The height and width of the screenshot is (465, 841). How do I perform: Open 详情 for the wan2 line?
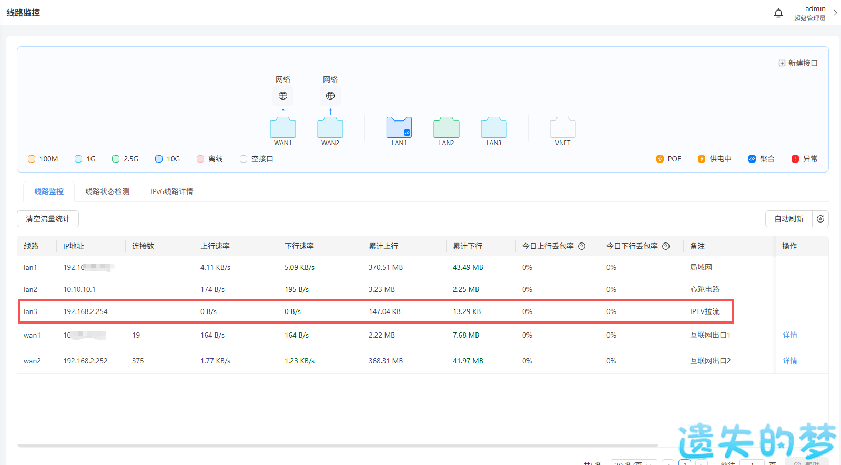click(790, 361)
